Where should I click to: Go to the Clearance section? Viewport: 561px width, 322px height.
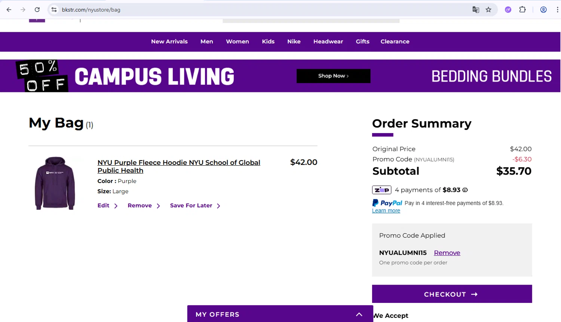pyautogui.click(x=395, y=42)
